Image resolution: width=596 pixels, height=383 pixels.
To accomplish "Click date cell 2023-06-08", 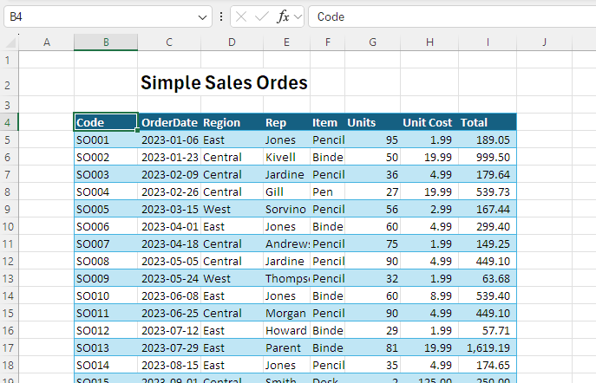I will (x=169, y=295).
